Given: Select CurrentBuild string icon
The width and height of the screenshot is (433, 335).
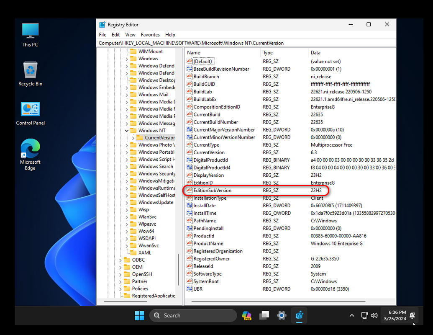Looking at the screenshot, I should coord(190,114).
